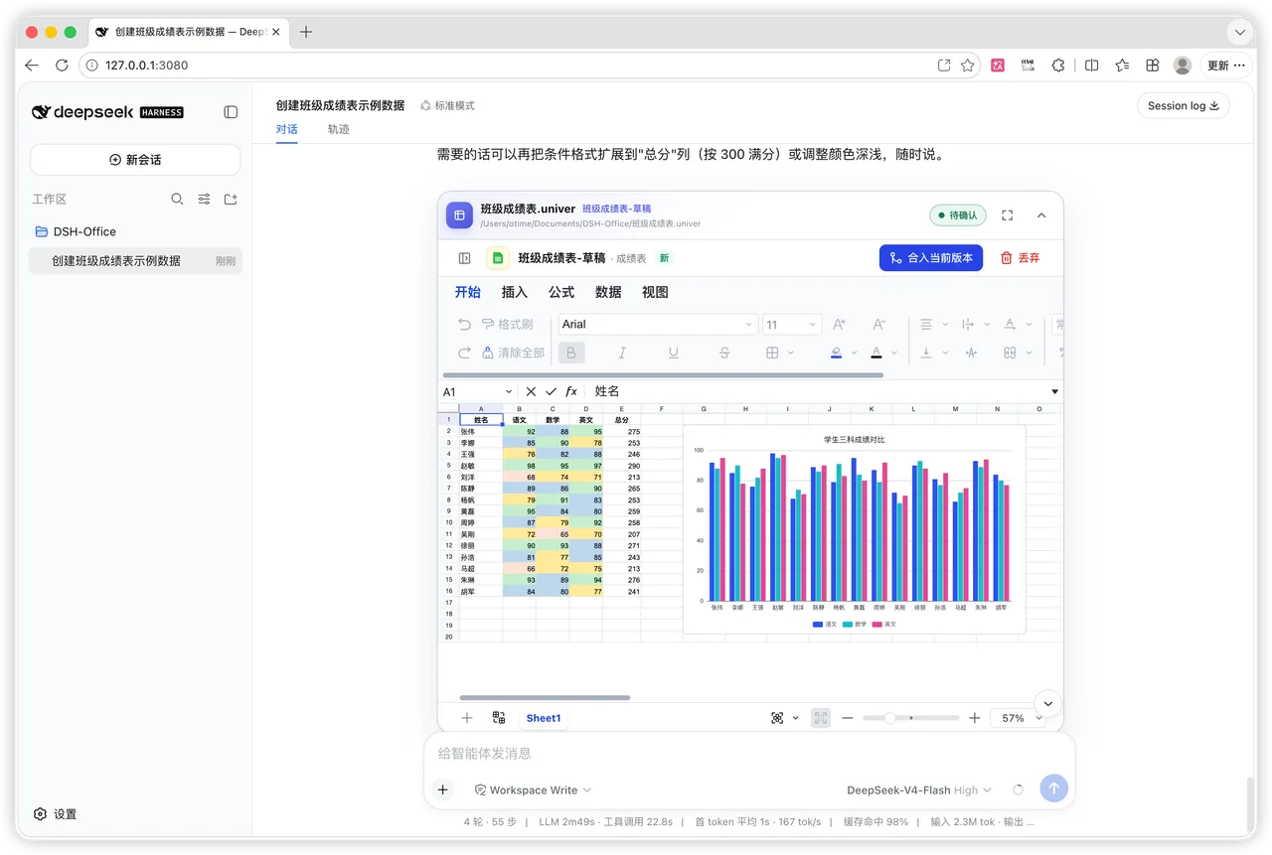Open new folder icon in workspace
This screenshot has width=1272, height=855.
click(231, 199)
